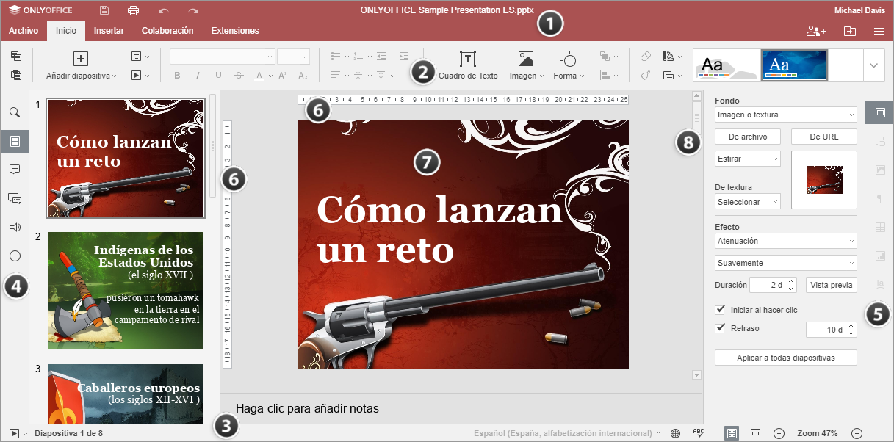Open the view settings hamburger menu
894x442 pixels.
[879, 31]
